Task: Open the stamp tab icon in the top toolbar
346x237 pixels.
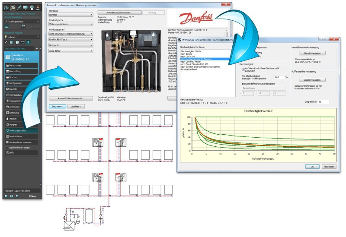Action: [x=38, y=8]
